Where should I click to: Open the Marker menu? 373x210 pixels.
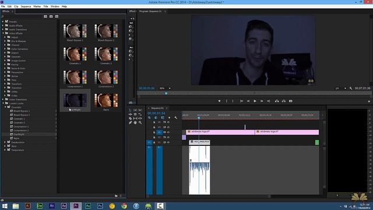pyautogui.click(x=37, y=6)
